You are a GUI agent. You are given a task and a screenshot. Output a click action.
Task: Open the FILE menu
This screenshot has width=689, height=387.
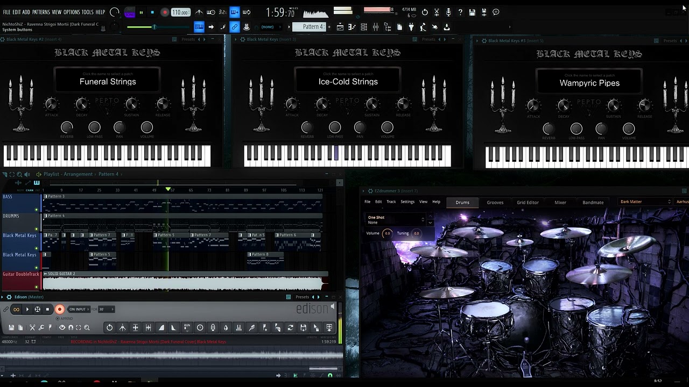(6, 12)
